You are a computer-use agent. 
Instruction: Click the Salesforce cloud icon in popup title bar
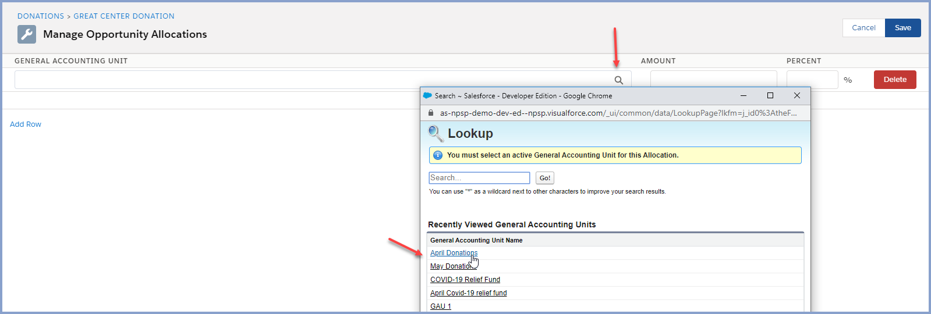coord(427,96)
